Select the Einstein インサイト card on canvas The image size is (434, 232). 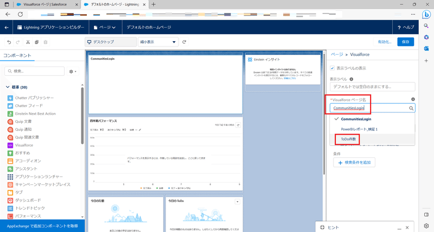[283, 69]
